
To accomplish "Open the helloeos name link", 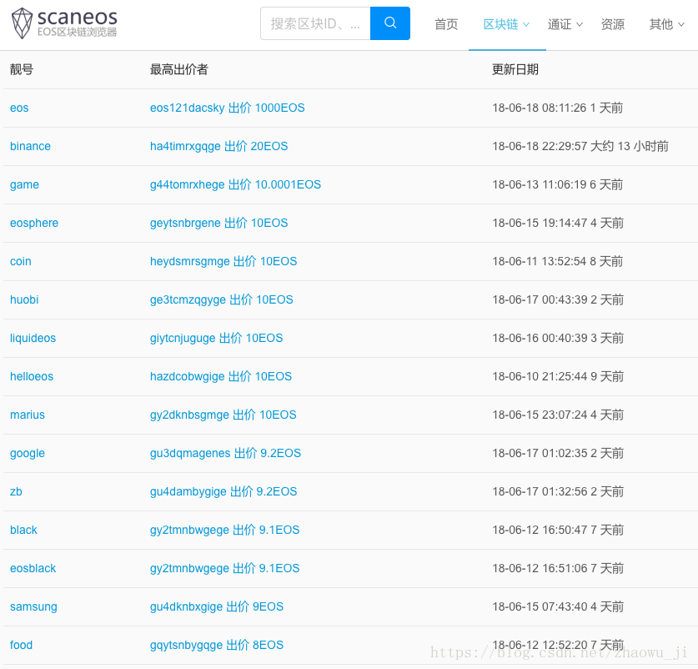I will click(32, 376).
